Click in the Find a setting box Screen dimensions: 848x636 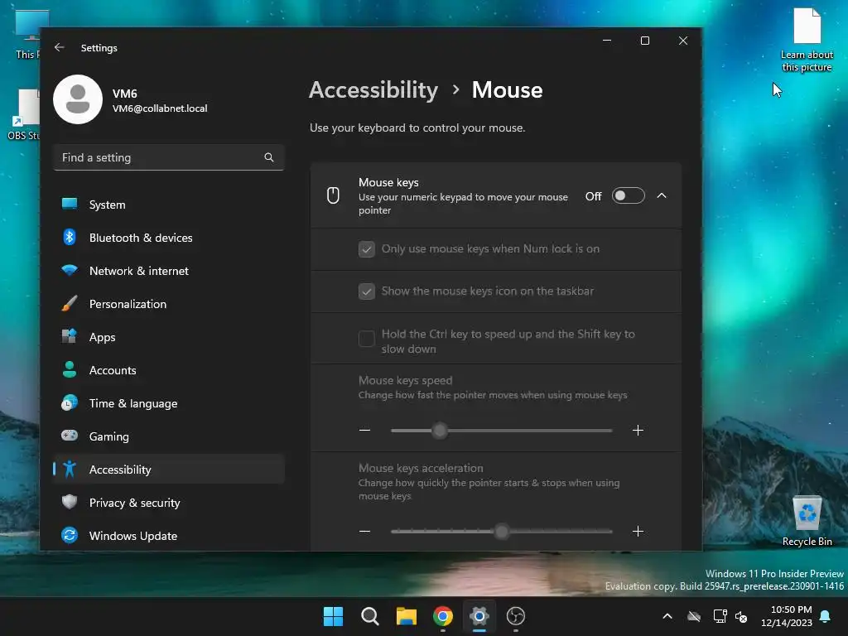point(169,157)
